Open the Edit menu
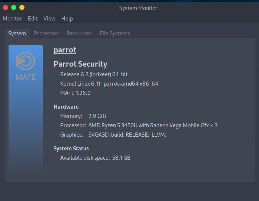Viewport: 259px width, 201px height. (33, 19)
